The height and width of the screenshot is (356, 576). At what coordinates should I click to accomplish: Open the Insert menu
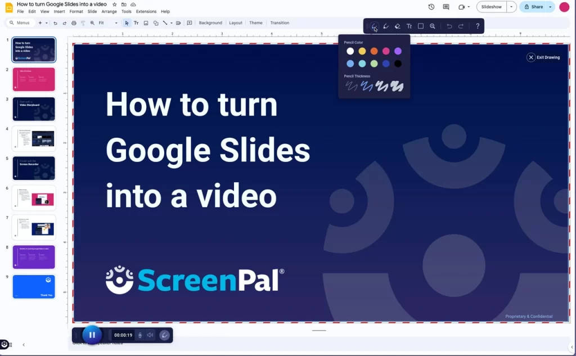coord(59,11)
